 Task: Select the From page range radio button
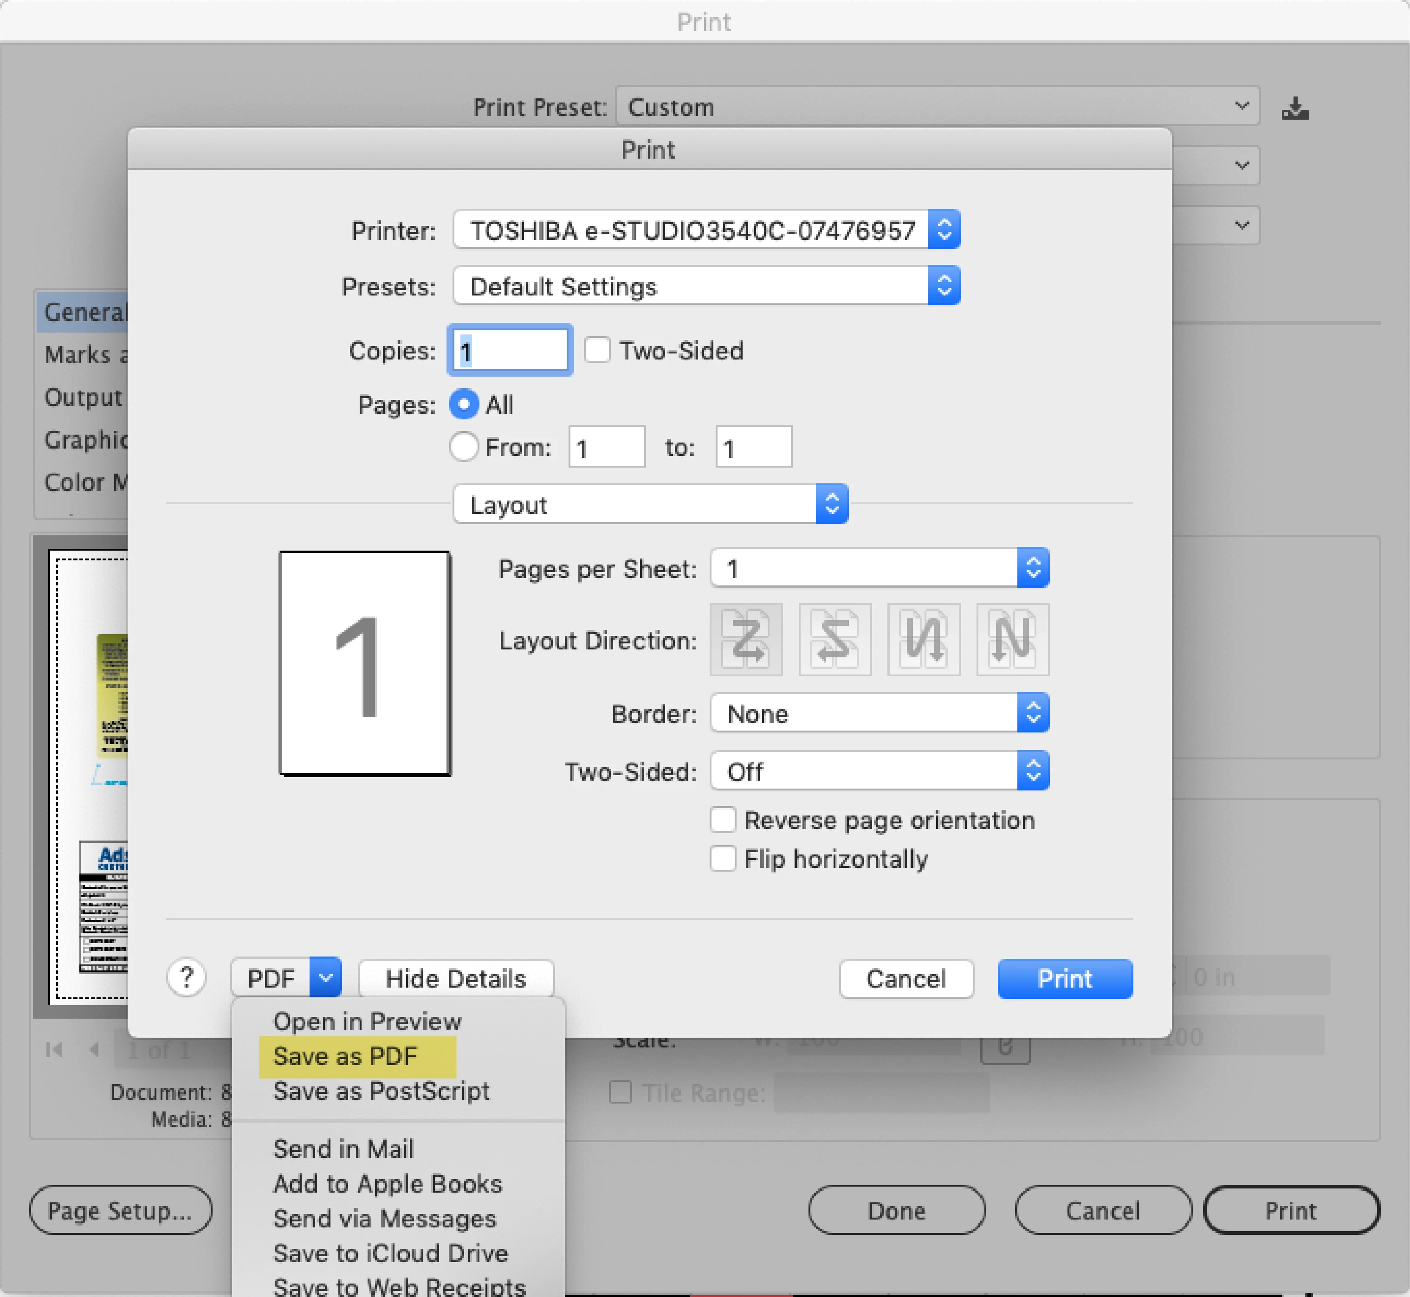click(464, 447)
